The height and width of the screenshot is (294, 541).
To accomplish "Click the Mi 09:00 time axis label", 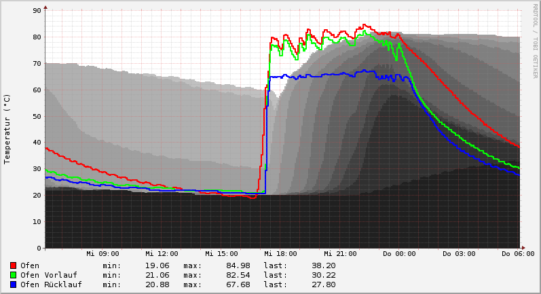I will pos(102,254).
